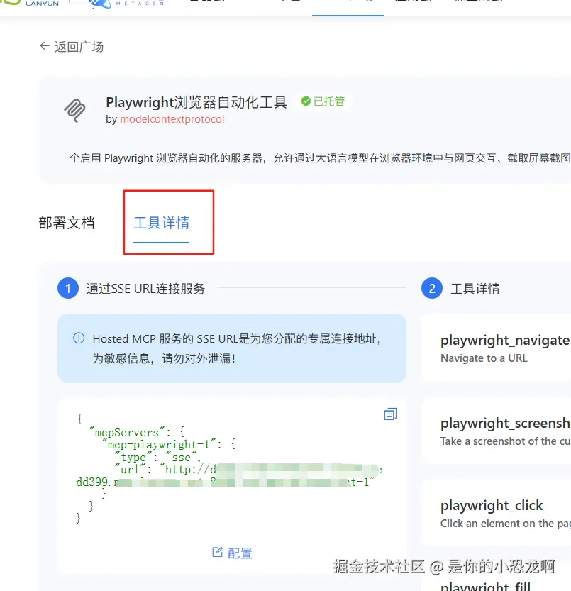
Task: Click the 配置 edit button
Action: coord(232,553)
